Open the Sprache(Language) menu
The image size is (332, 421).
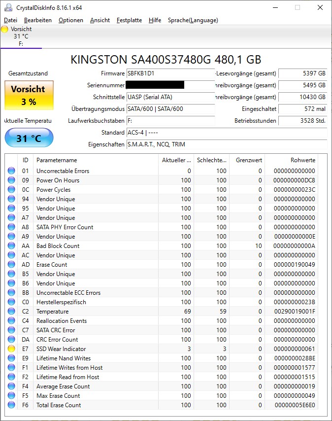click(x=193, y=20)
